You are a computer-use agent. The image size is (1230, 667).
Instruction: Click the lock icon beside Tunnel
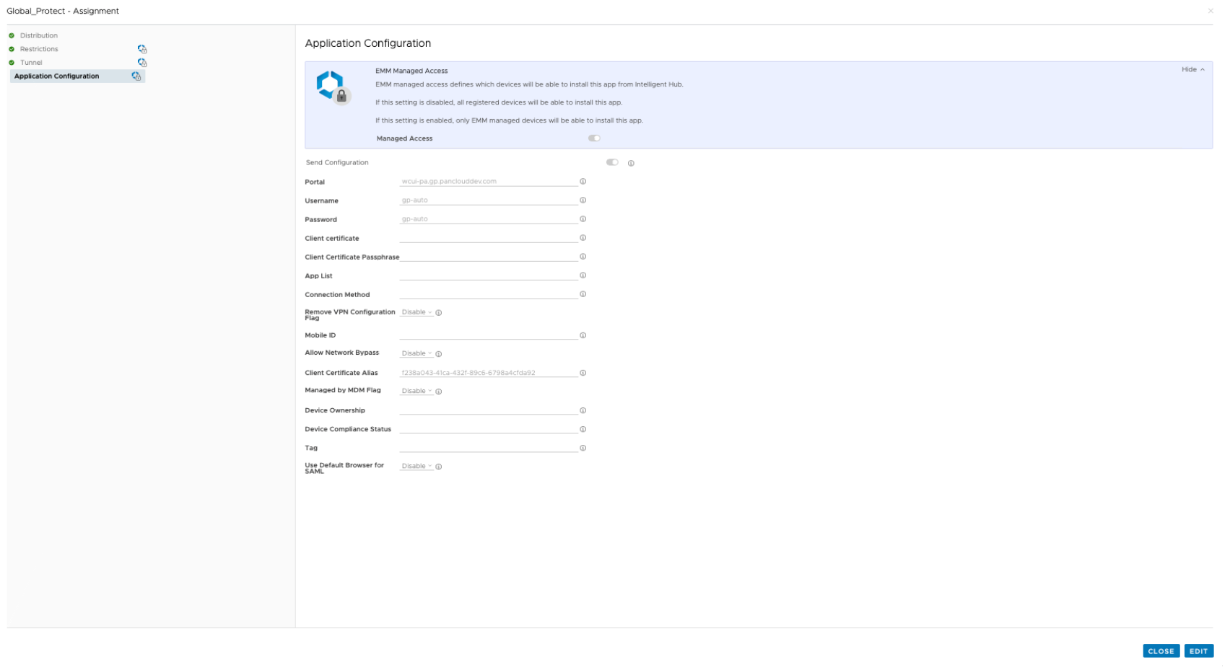(142, 62)
